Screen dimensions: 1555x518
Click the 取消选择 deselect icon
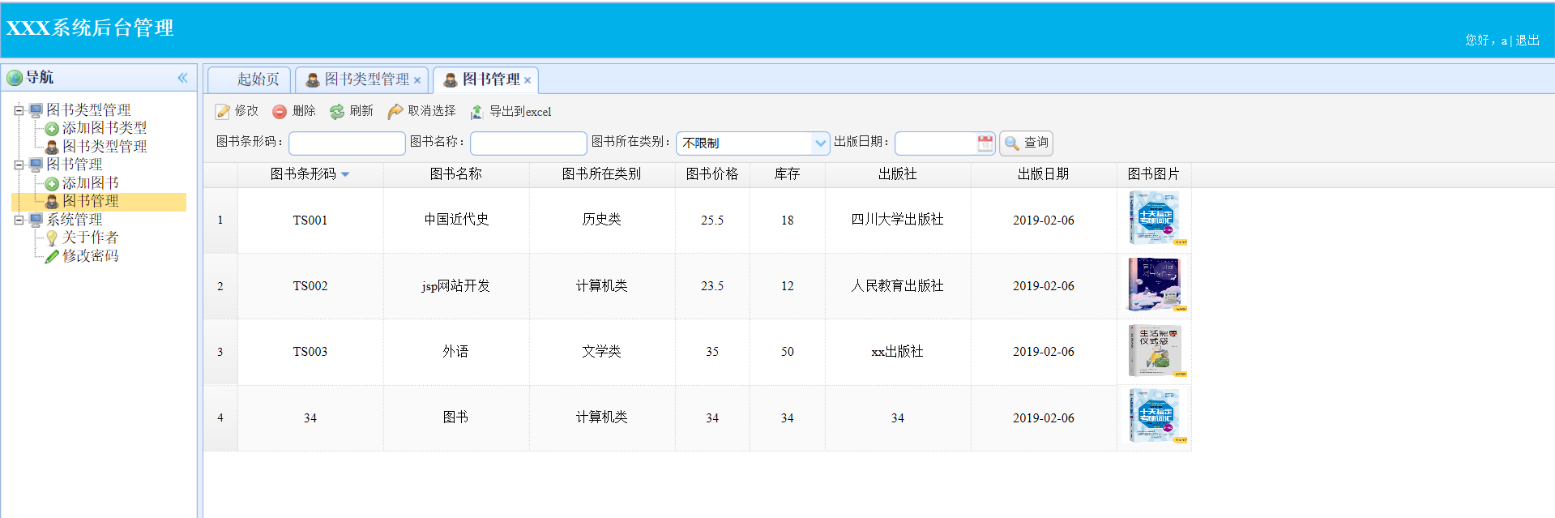pyautogui.click(x=395, y=112)
